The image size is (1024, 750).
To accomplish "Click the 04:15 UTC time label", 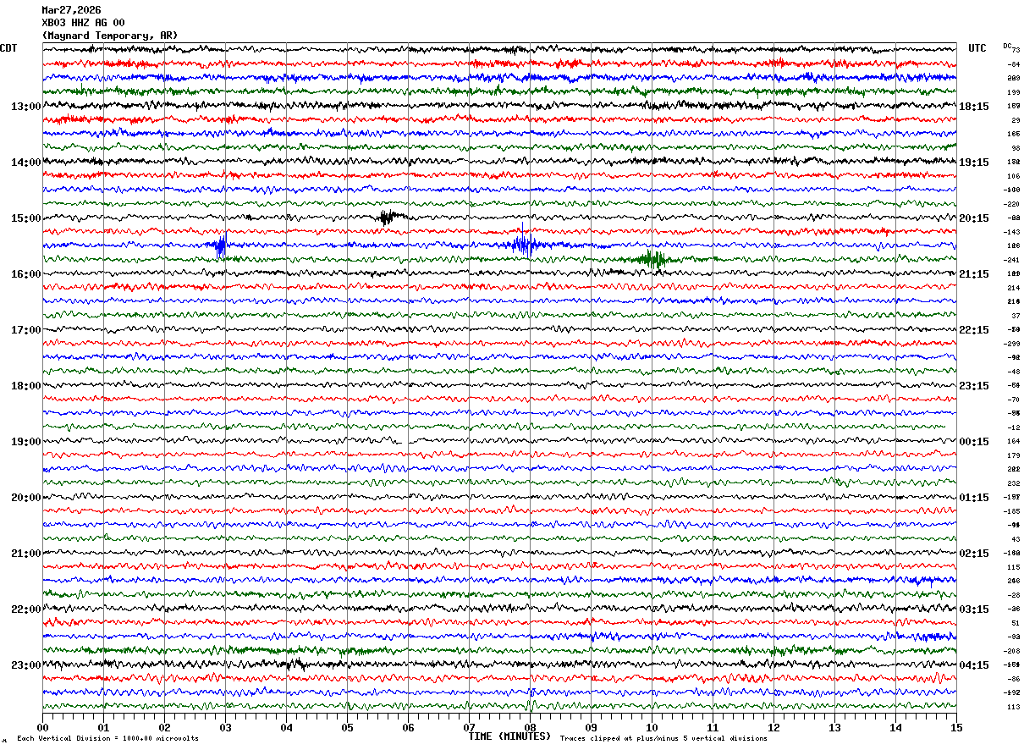I will click(x=974, y=665).
